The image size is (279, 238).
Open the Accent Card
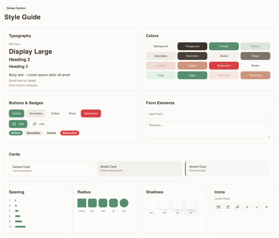[x=228, y=168]
